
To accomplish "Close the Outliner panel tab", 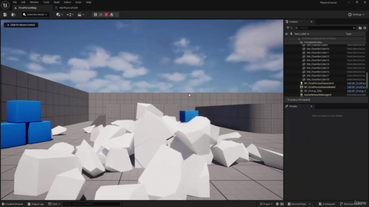I will (x=311, y=22).
